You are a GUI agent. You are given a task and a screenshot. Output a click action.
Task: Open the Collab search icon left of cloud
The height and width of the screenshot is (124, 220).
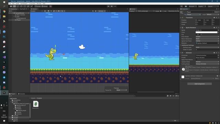point(181,6)
